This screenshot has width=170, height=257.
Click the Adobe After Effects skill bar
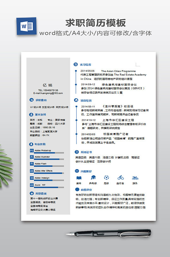click(x=49, y=173)
